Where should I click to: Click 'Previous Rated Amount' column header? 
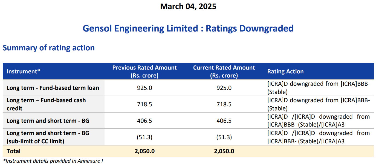(144, 71)
